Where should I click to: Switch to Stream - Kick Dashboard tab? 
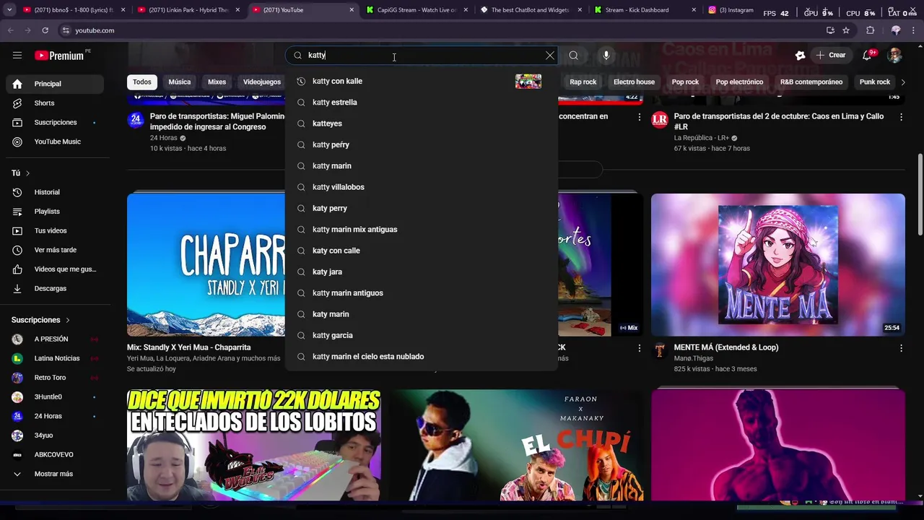645,10
